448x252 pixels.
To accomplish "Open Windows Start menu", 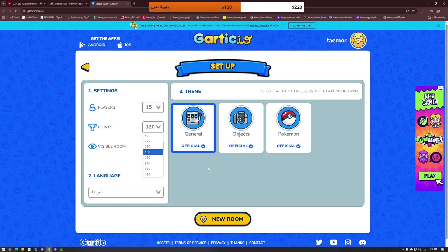I will click(3, 250).
